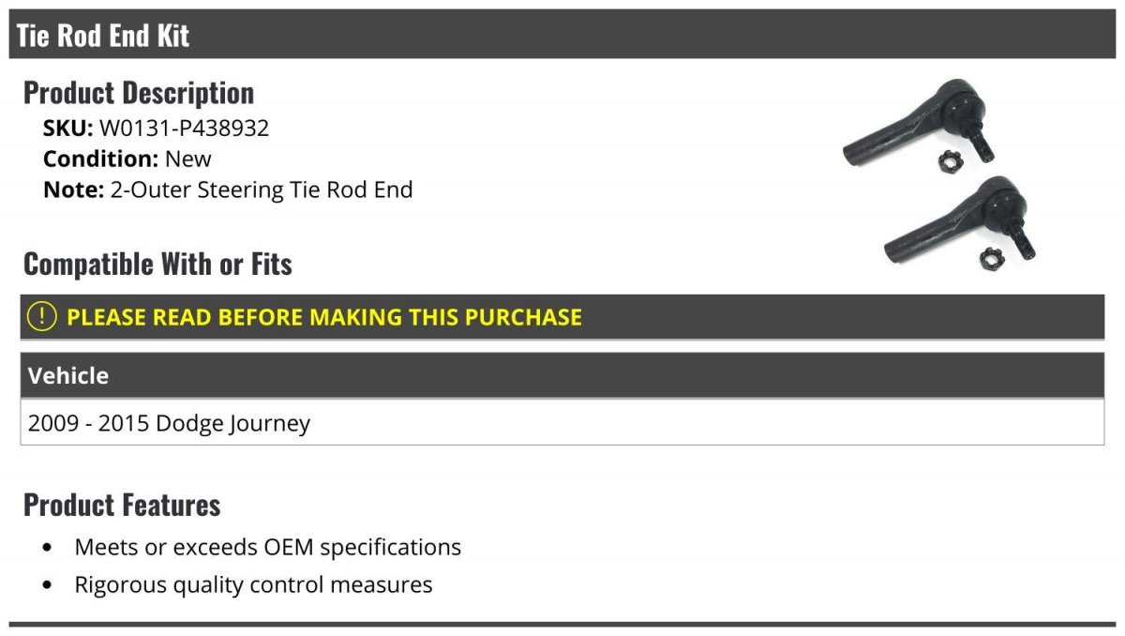Select the Tie Rod End Kit title bar
Image resolution: width=1125 pixels, height=636 pixels.
pyautogui.click(x=562, y=35)
